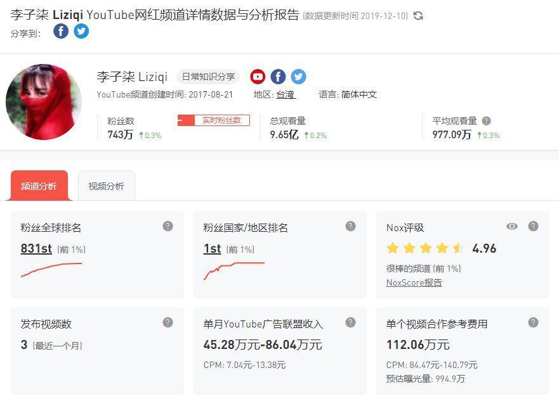This screenshot has width=559, height=399.
Task: Click the global ranking trend chart
Action: coord(51,269)
